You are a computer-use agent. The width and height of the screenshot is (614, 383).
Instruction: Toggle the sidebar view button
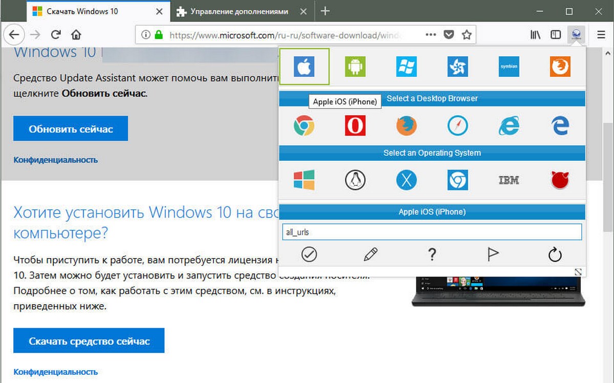pyautogui.click(x=556, y=34)
